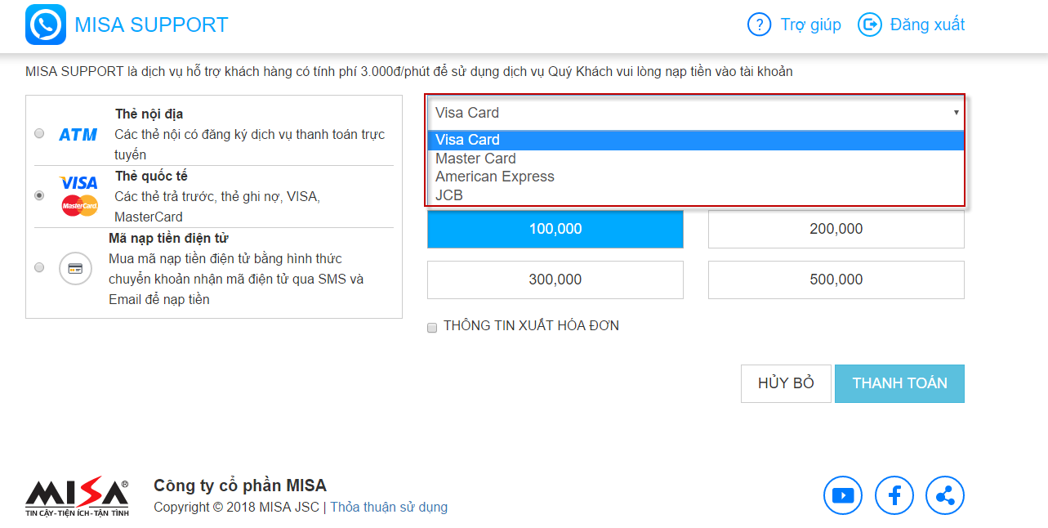The width and height of the screenshot is (1048, 528).
Task: Select the Thẻ nội địa radio button
Action: (x=39, y=133)
